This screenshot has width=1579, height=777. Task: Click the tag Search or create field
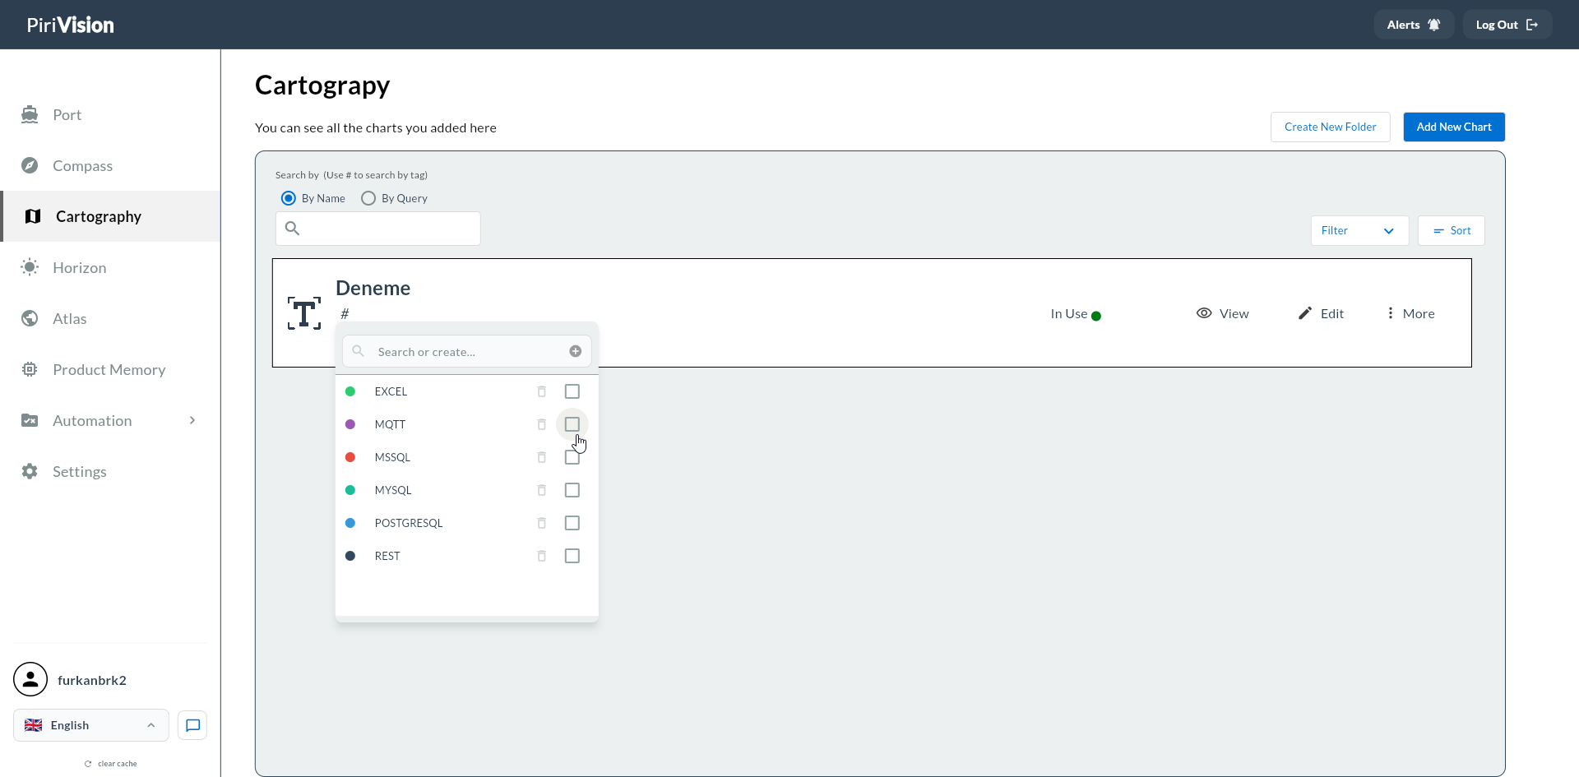(x=466, y=351)
